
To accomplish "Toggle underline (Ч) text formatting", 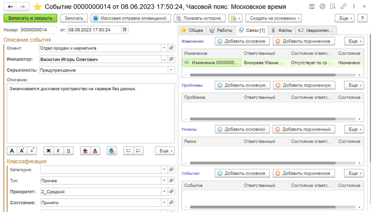I will coord(69,151).
